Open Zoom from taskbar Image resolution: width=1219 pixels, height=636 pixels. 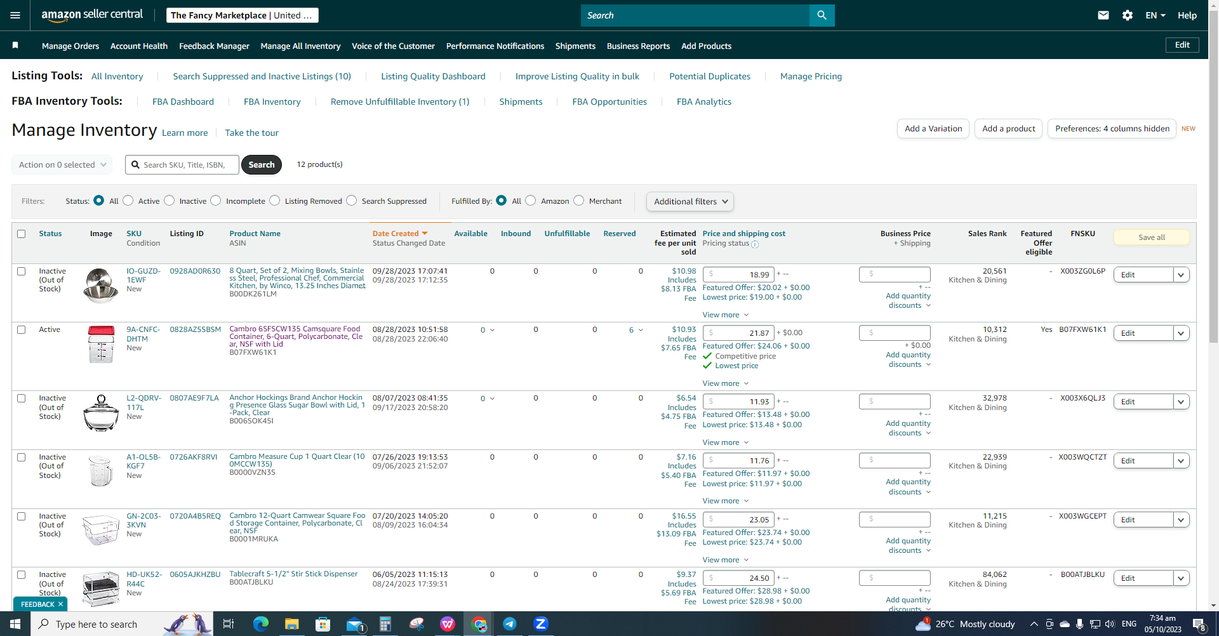tap(541, 624)
